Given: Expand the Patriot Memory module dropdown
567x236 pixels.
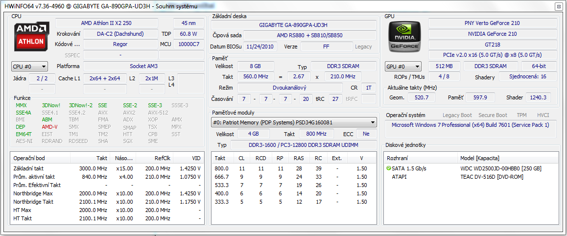Looking at the screenshot, I should click(x=294, y=122).
